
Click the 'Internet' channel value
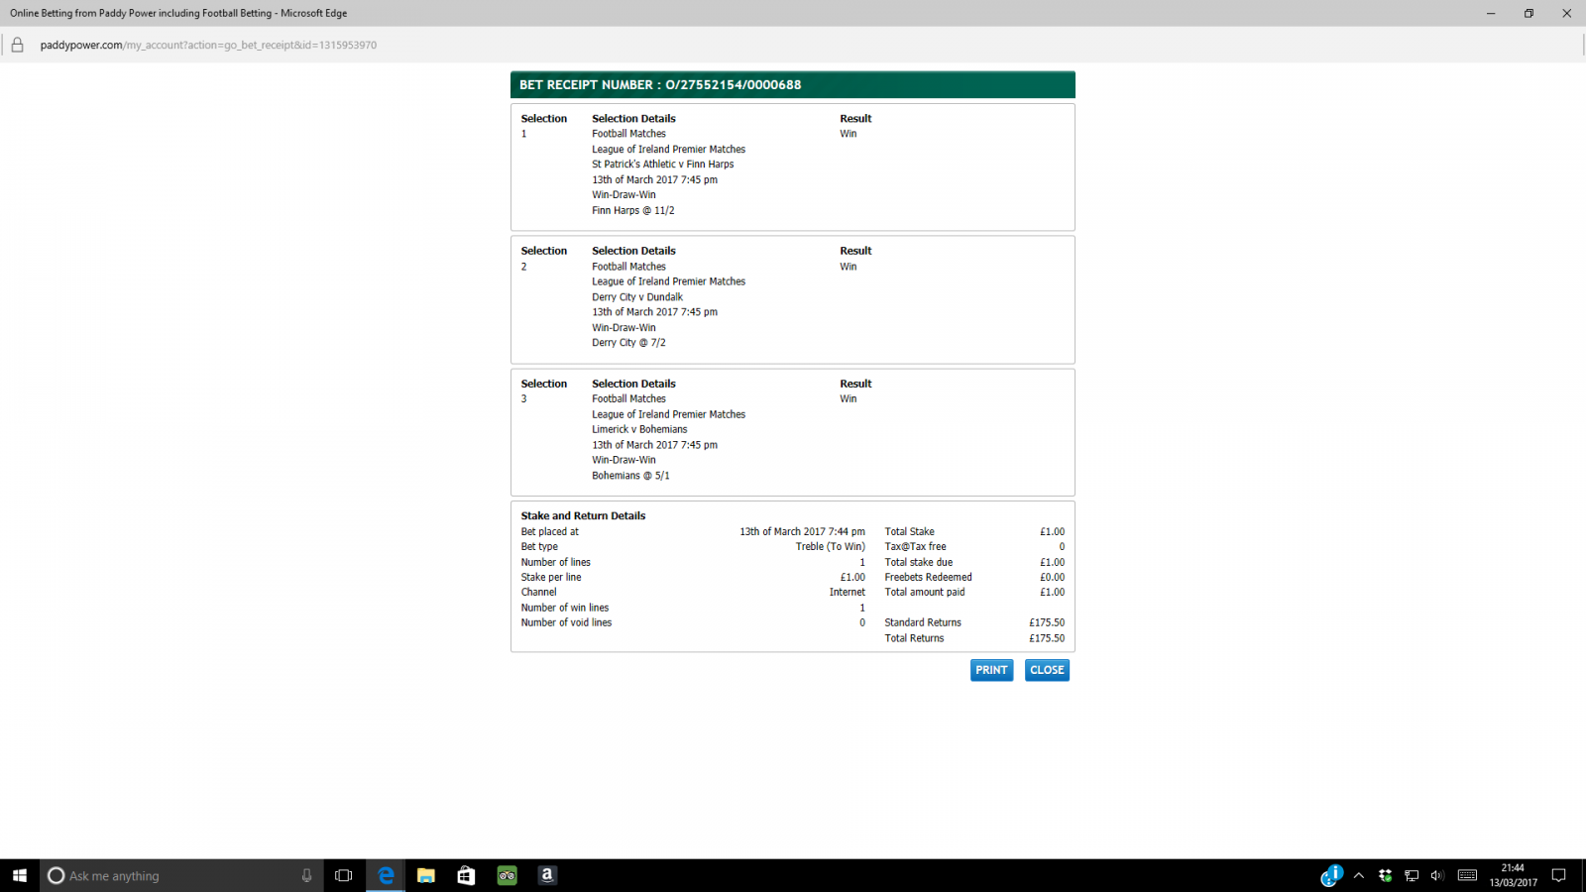(848, 593)
